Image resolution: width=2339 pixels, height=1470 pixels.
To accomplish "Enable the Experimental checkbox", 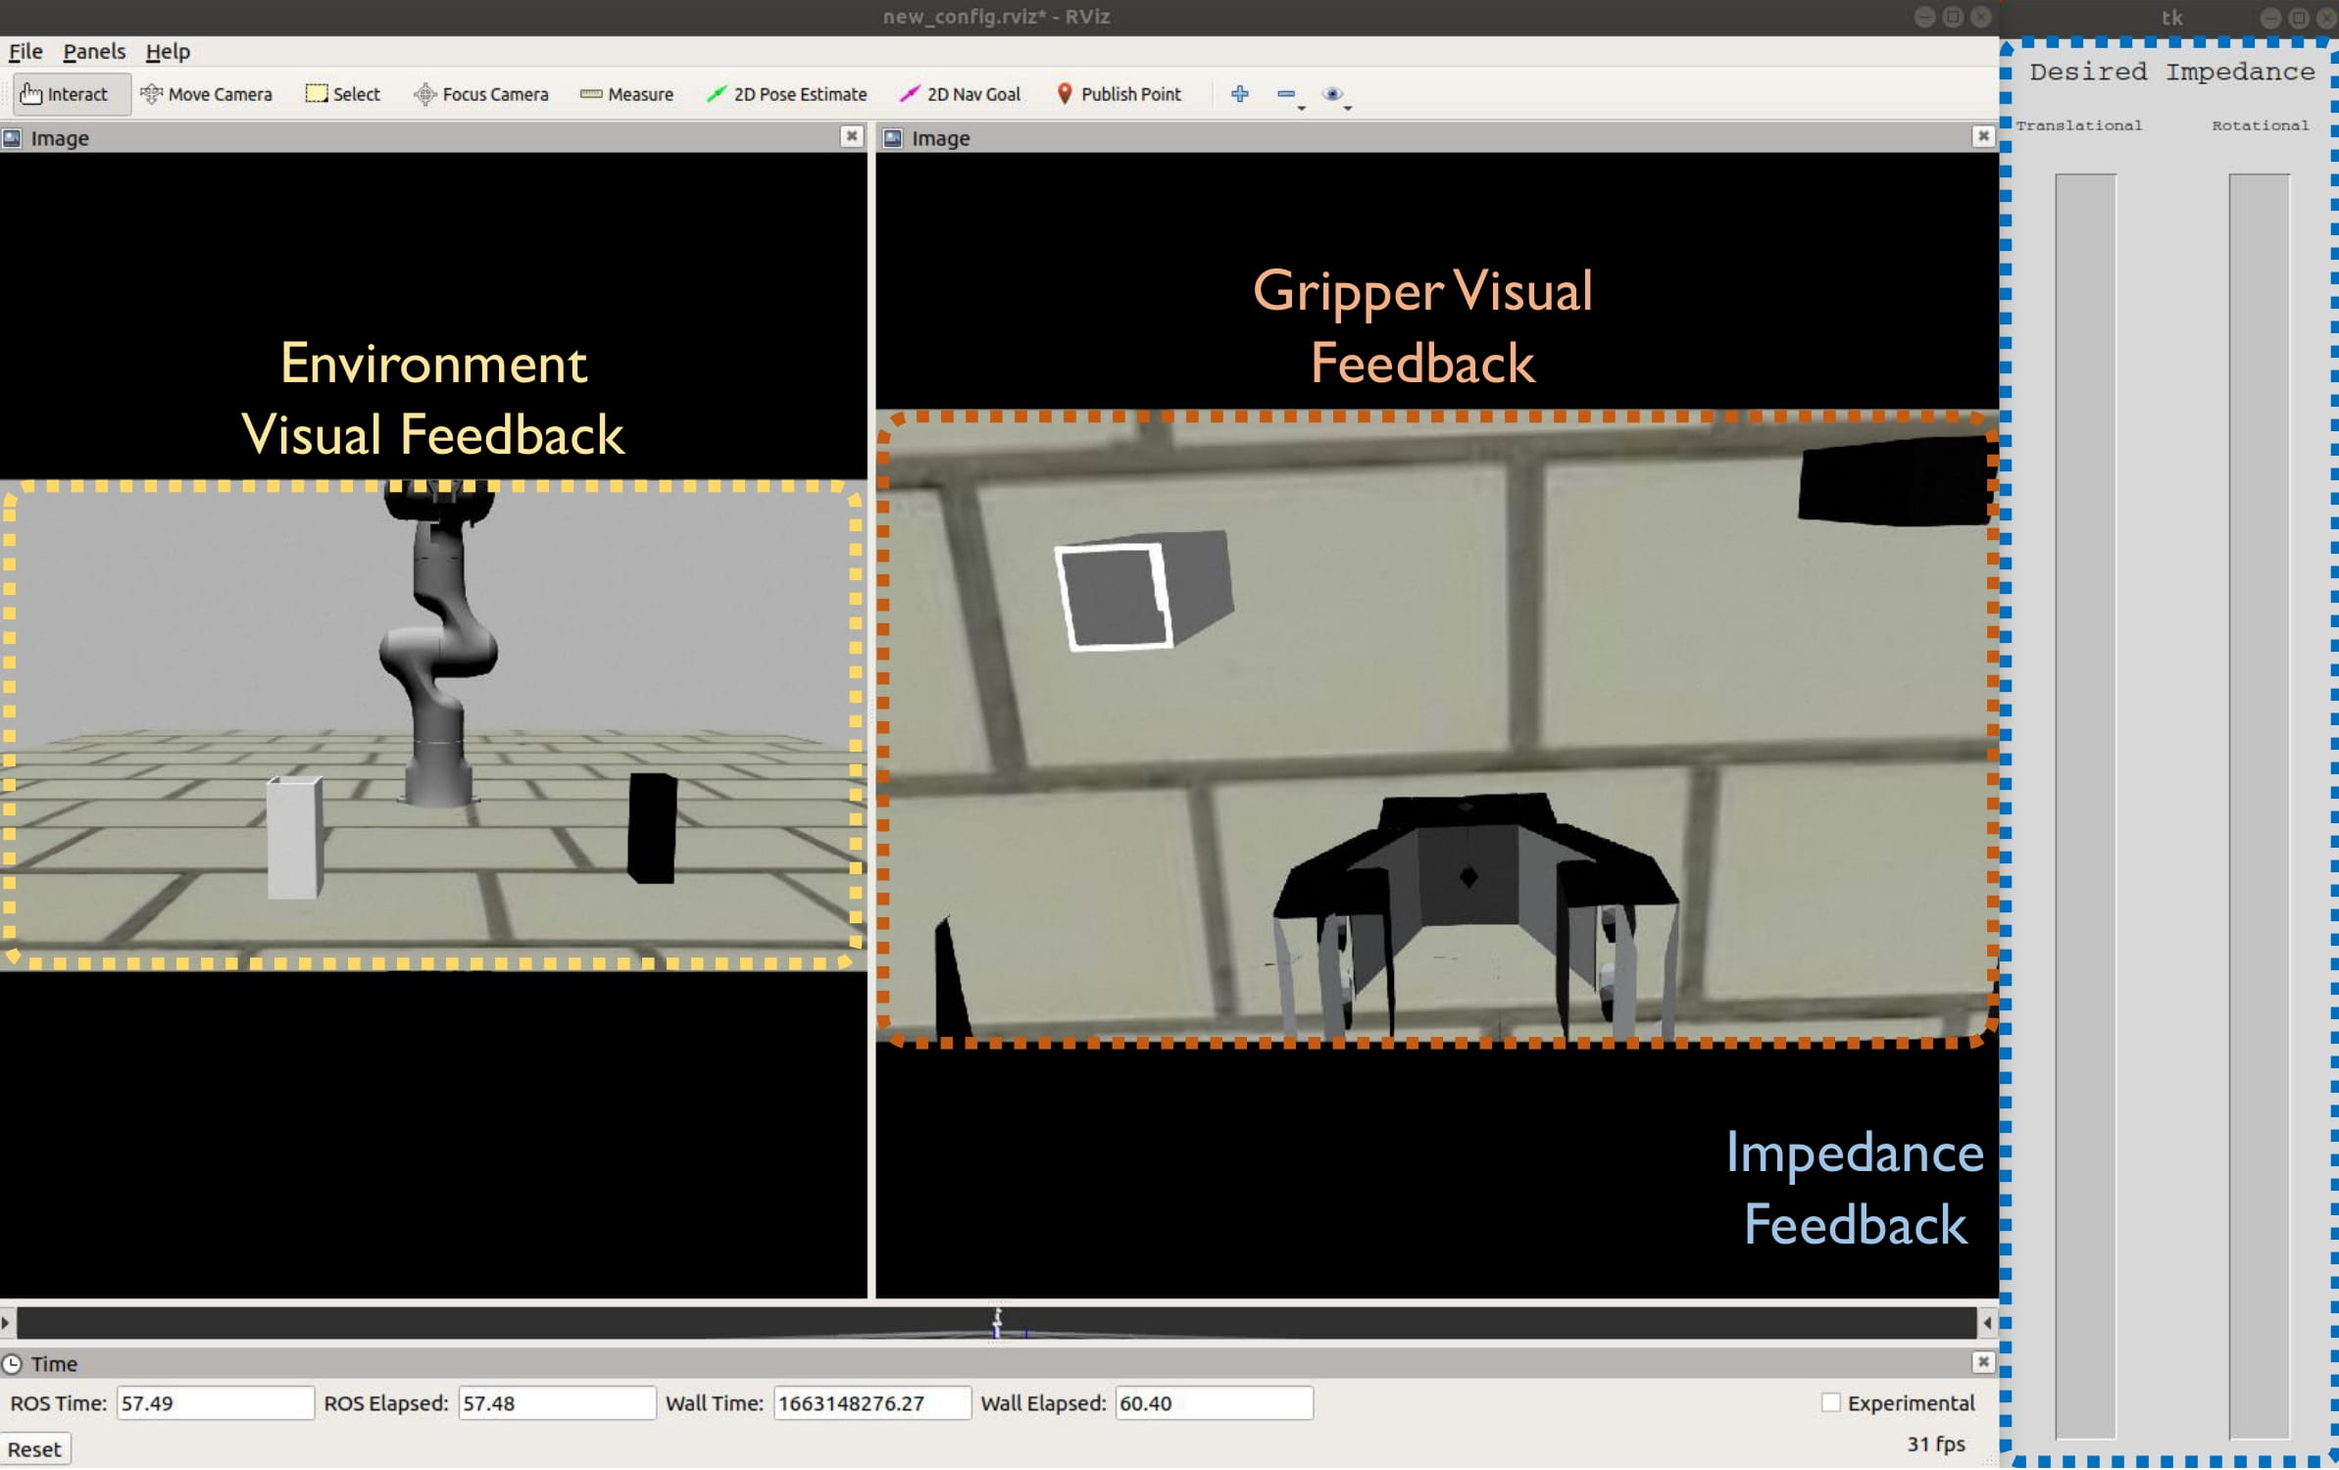I will point(1831,1404).
